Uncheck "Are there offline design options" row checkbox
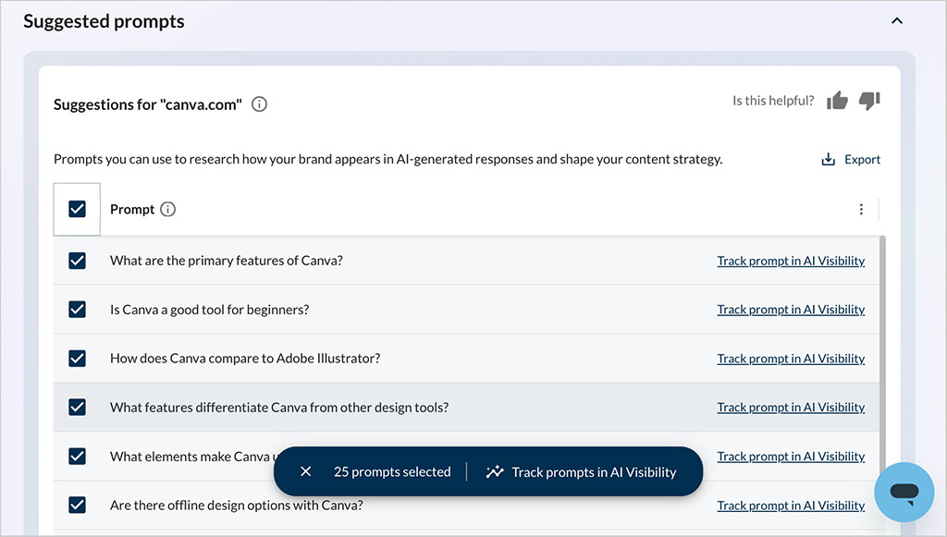Screen dimensions: 947x537 tap(77, 505)
